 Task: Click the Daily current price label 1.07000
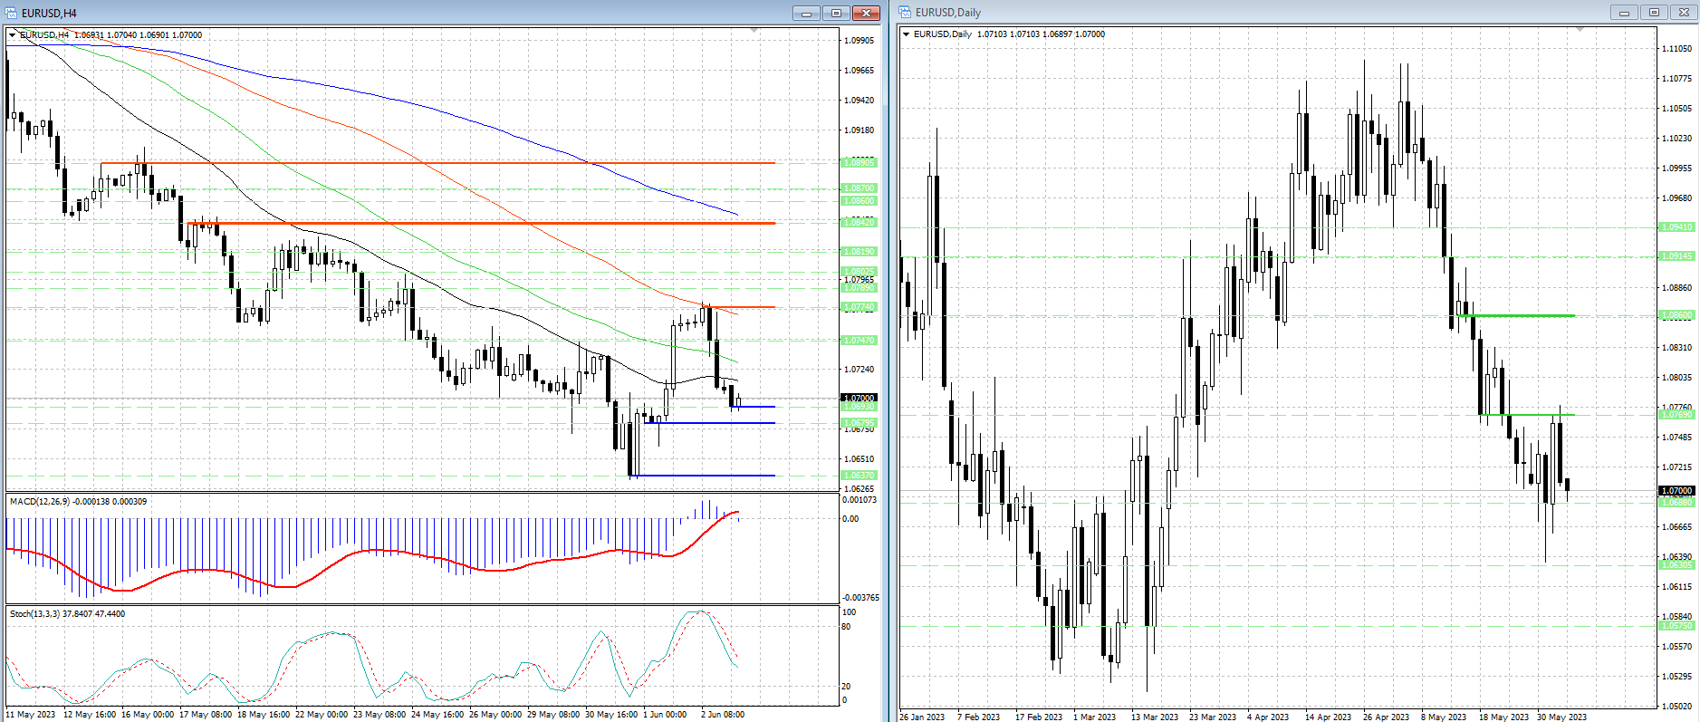click(x=1676, y=491)
